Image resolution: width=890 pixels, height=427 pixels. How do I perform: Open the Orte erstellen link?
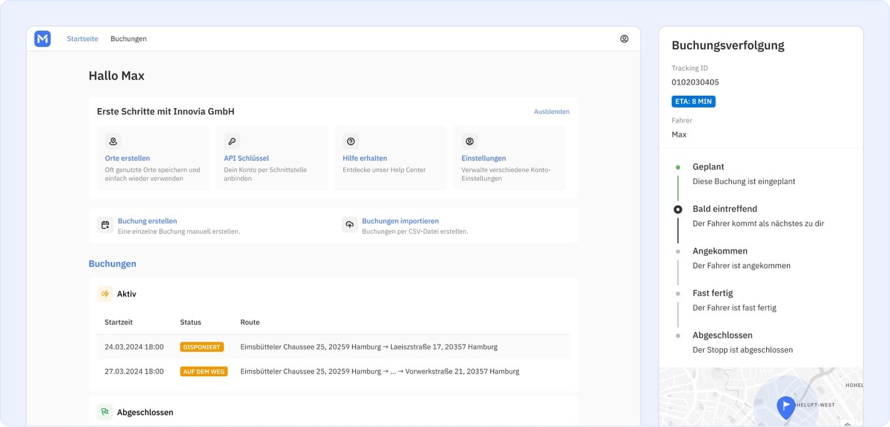pos(128,158)
